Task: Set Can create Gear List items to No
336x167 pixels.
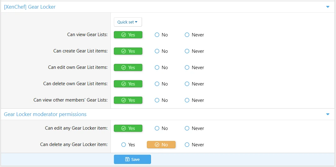Action: [161, 51]
